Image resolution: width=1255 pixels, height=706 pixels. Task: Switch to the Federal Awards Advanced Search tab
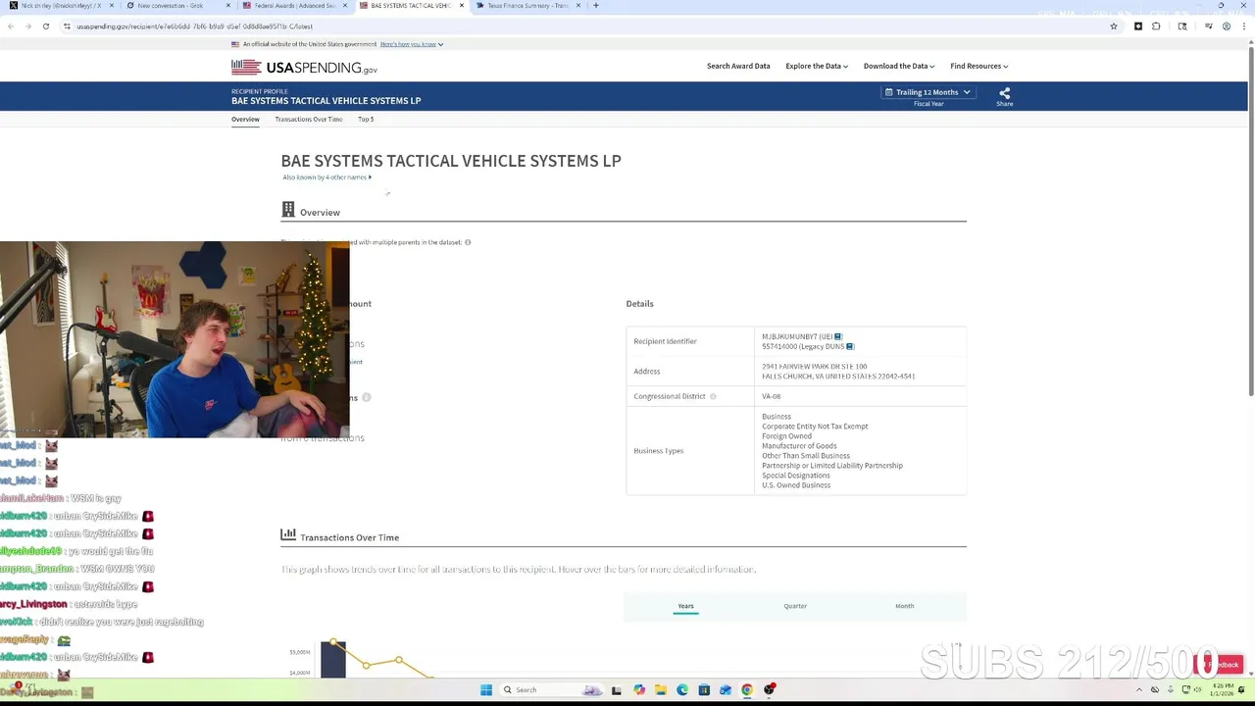point(295,6)
